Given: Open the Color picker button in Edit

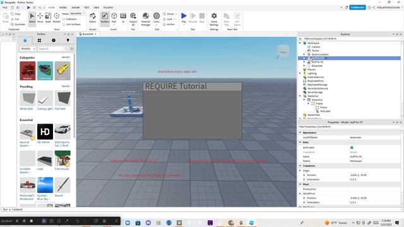Looking at the screenshot, I should pos(157,18).
